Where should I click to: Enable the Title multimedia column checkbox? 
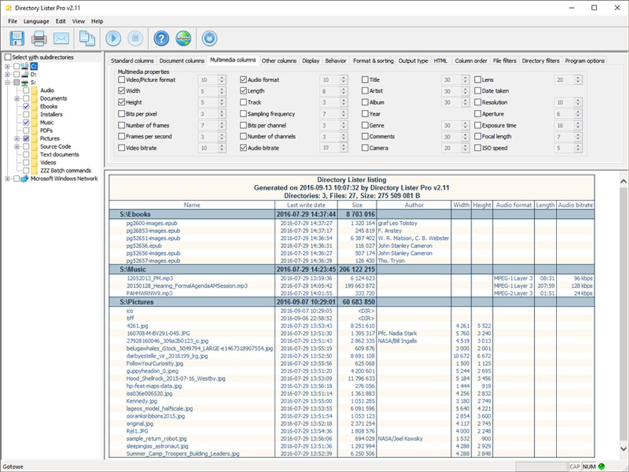click(x=365, y=80)
